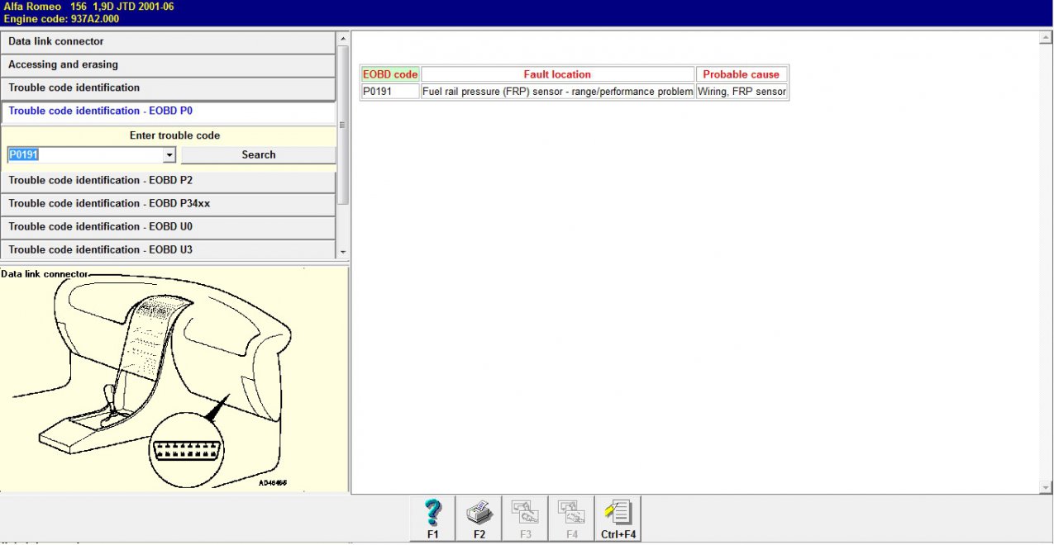Click the F2 printer icon
The image size is (1054, 545).
[x=479, y=518]
